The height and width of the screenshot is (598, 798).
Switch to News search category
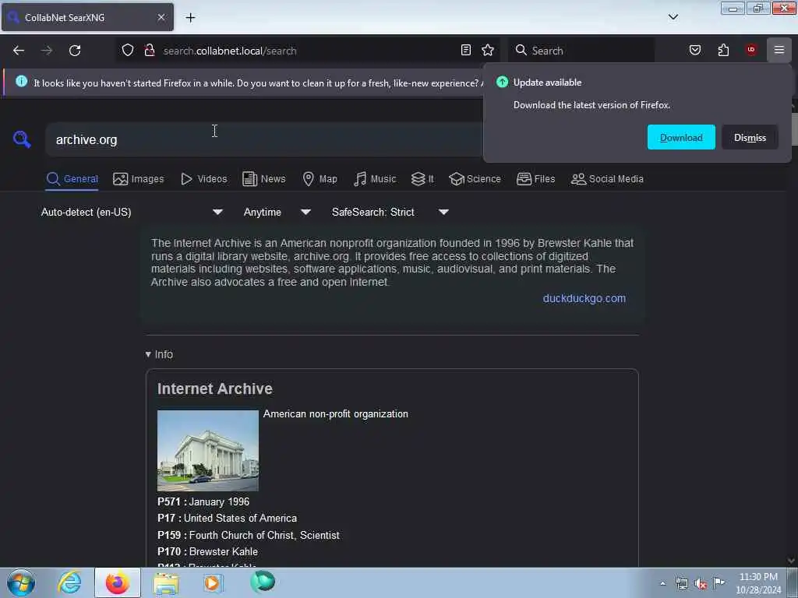click(263, 179)
